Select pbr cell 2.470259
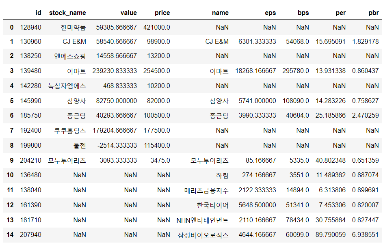383x243 pixels. (x=366, y=115)
